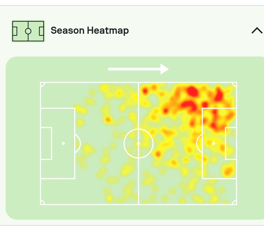Click the white attacking direction arrow
The width and height of the screenshot is (264, 233).
click(x=138, y=69)
